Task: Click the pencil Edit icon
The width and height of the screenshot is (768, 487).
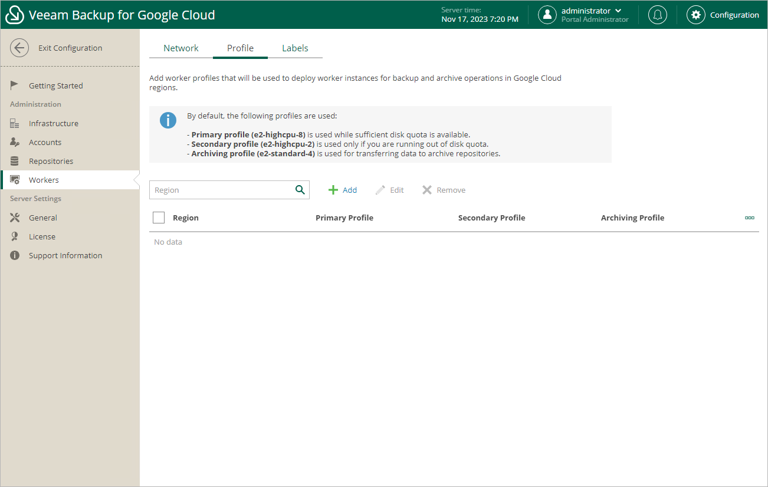Action: [380, 190]
